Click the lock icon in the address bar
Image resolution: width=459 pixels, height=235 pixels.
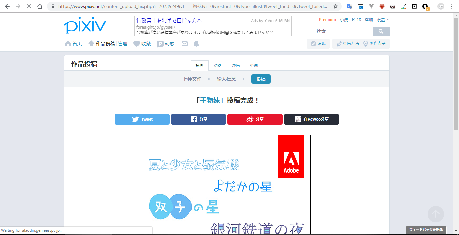point(53,6)
